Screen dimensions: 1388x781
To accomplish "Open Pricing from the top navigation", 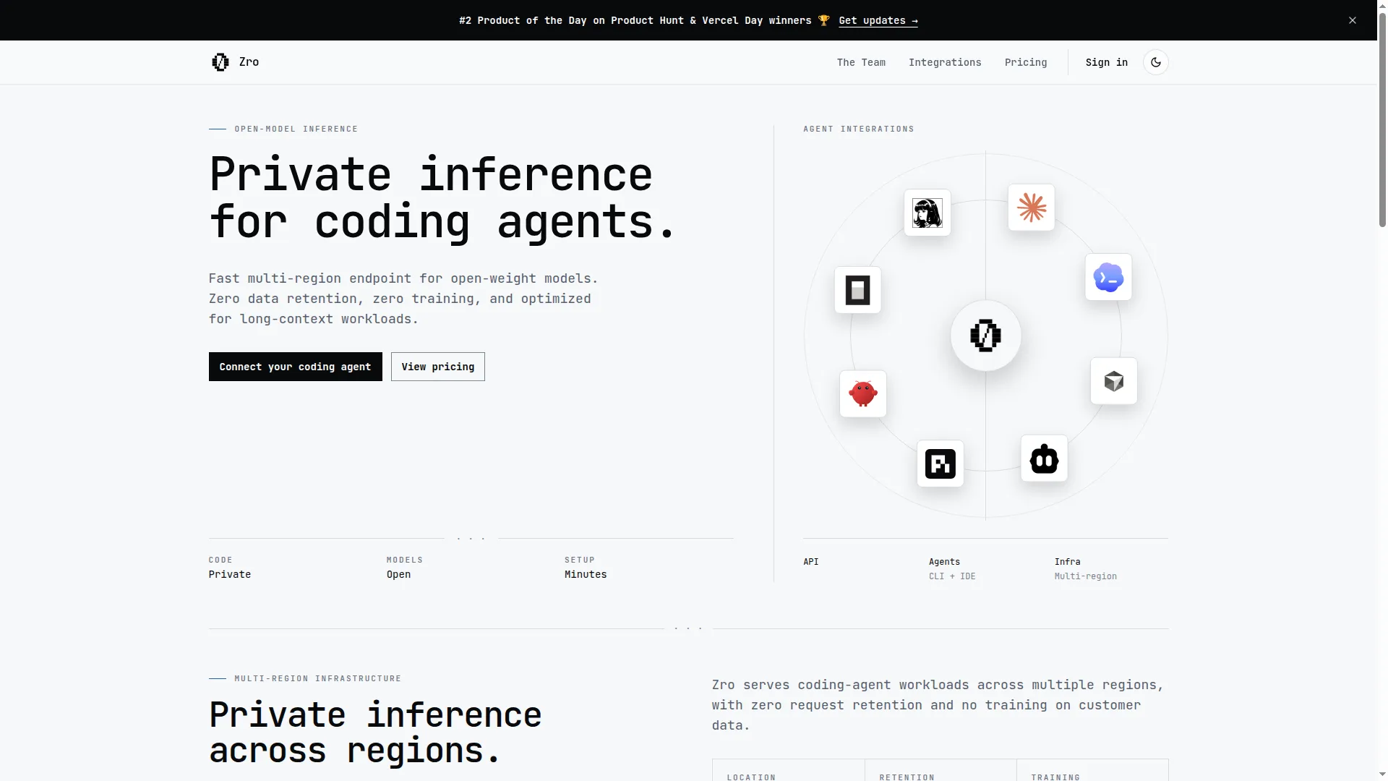I will [x=1025, y=62].
